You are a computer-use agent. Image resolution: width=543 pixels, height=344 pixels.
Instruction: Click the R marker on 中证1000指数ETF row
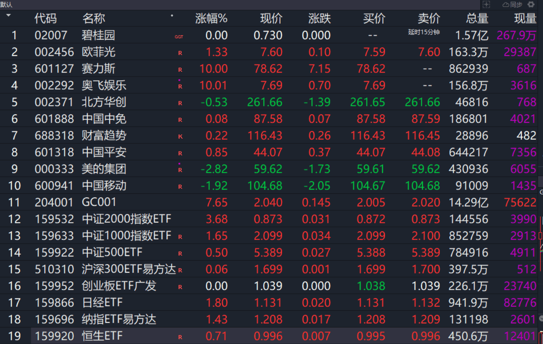[180, 237]
